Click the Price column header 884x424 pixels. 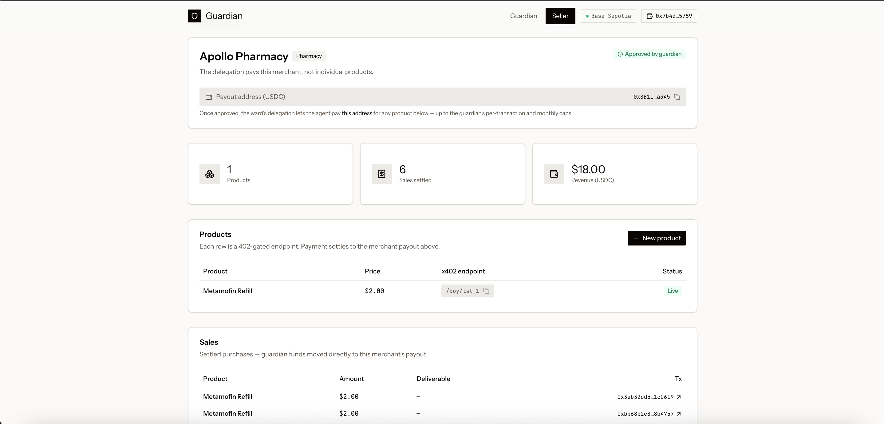pyautogui.click(x=372, y=271)
